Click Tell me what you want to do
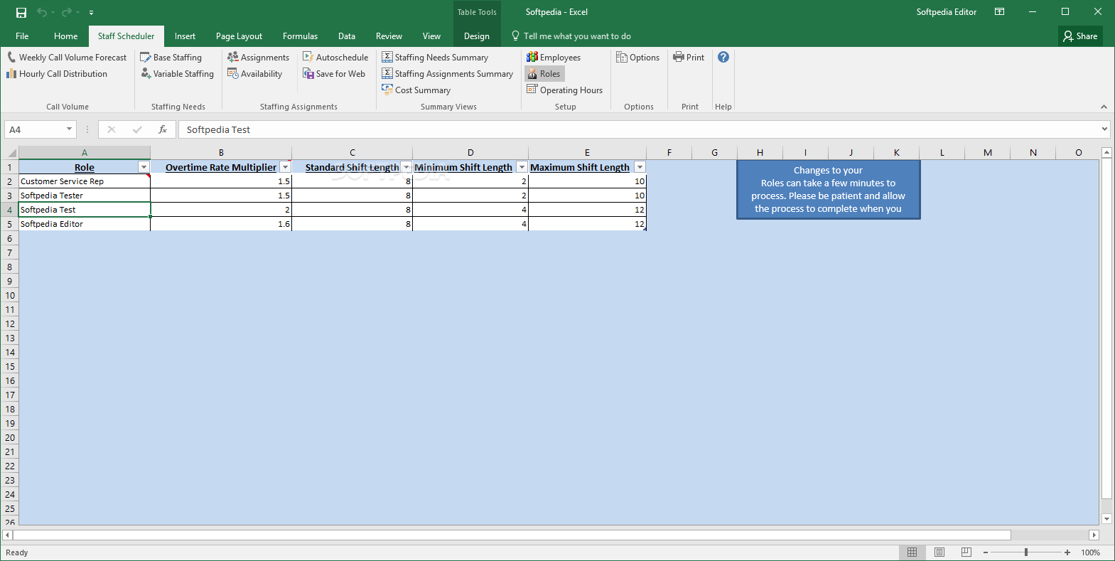The image size is (1115, 561). 571,36
